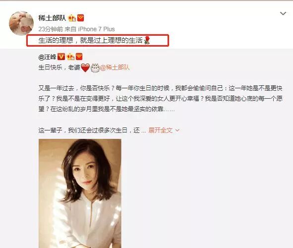Click the highlighted post text 生活的理想
The height and width of the screenshot is (248, 293).
coord(91,40)
